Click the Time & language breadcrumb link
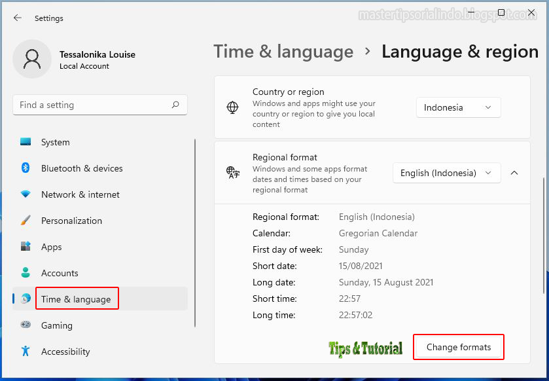The width and height of the screenshot is (549, 381). coord(283,52)
